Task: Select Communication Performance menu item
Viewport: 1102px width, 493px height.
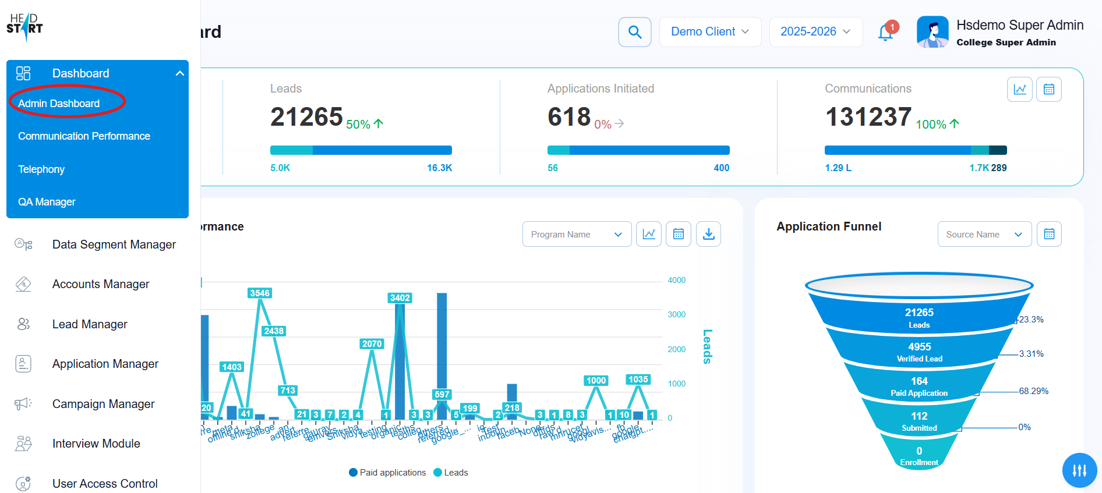Action: (84, 136)
